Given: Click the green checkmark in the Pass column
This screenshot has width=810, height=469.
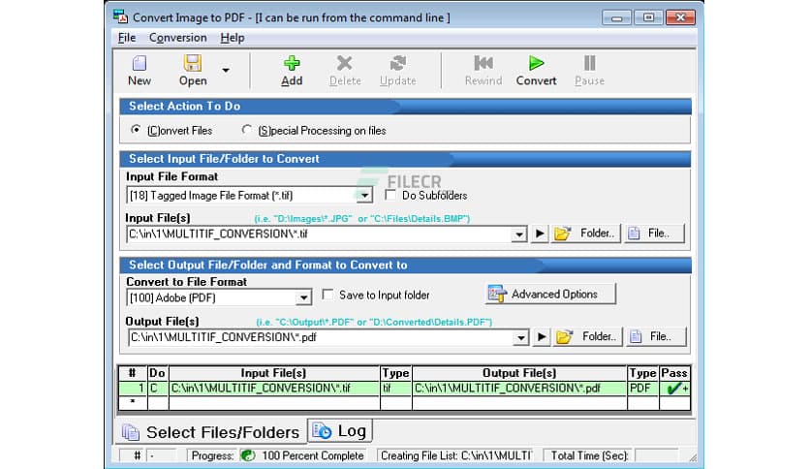Looking at the screenshot, I should 673,389.
